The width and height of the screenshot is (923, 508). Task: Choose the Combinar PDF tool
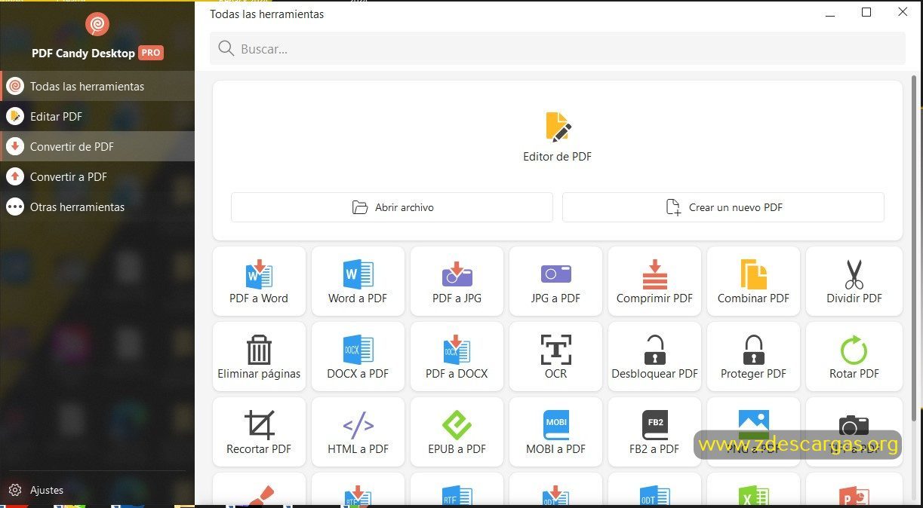(753, 281)
